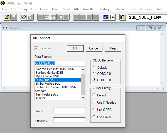Choose Use ODBC cursor library option
Screen dimensions: 167x133
point(95,110)
